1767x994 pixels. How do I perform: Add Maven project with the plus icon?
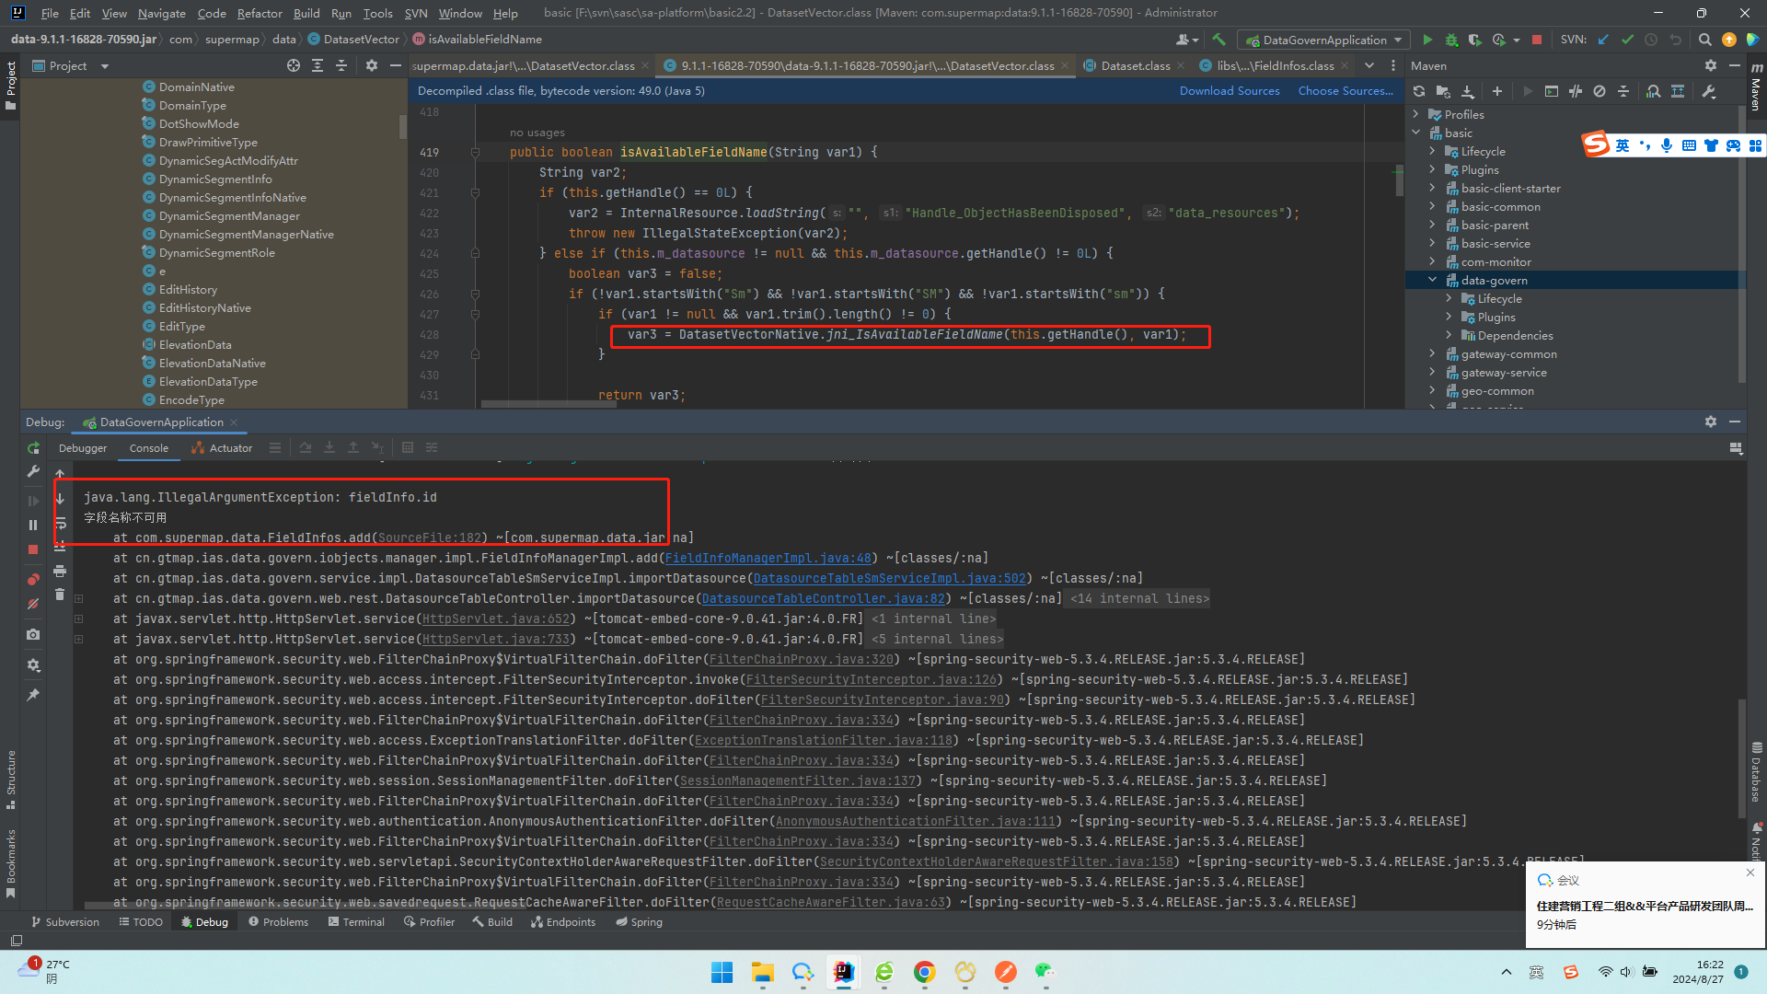[1497, 91]
